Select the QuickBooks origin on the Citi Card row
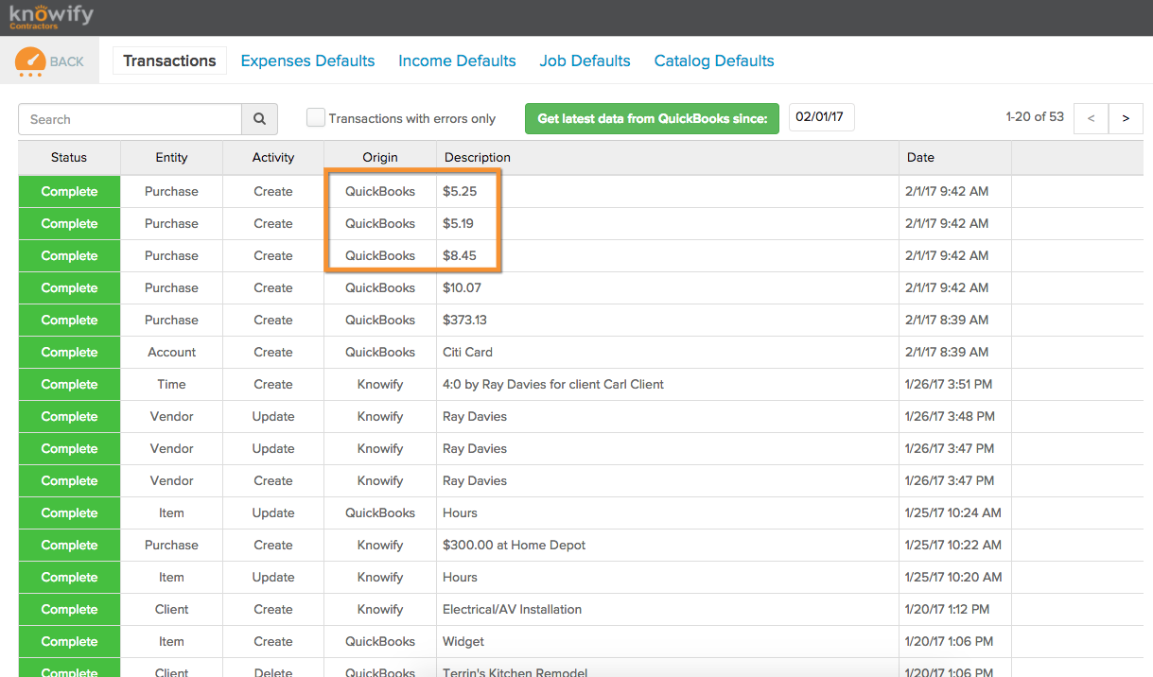 click(x=379, y=352)
